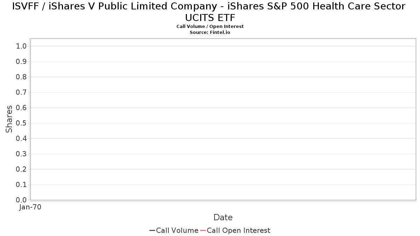Click the 1.0 y-axis tick label

[x=21, y=47]
